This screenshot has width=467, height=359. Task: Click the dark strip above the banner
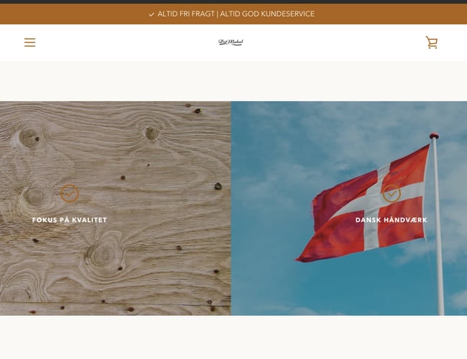pyautogui.click(x=233, y=1)
